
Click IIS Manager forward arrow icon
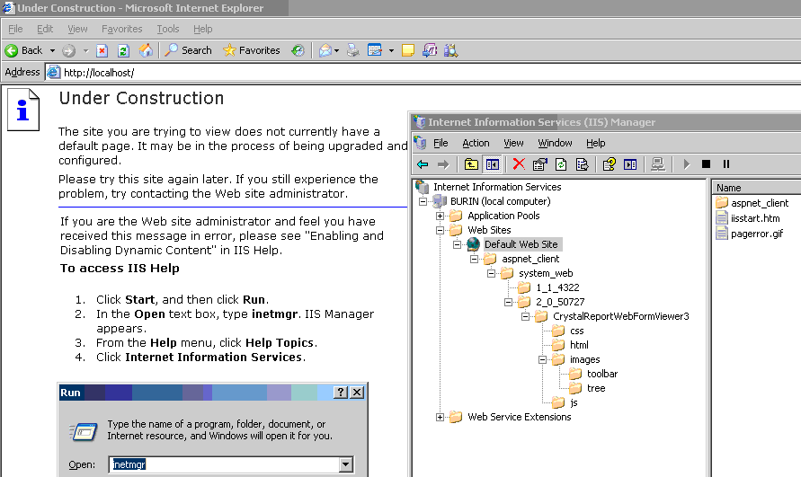[443, 164]
